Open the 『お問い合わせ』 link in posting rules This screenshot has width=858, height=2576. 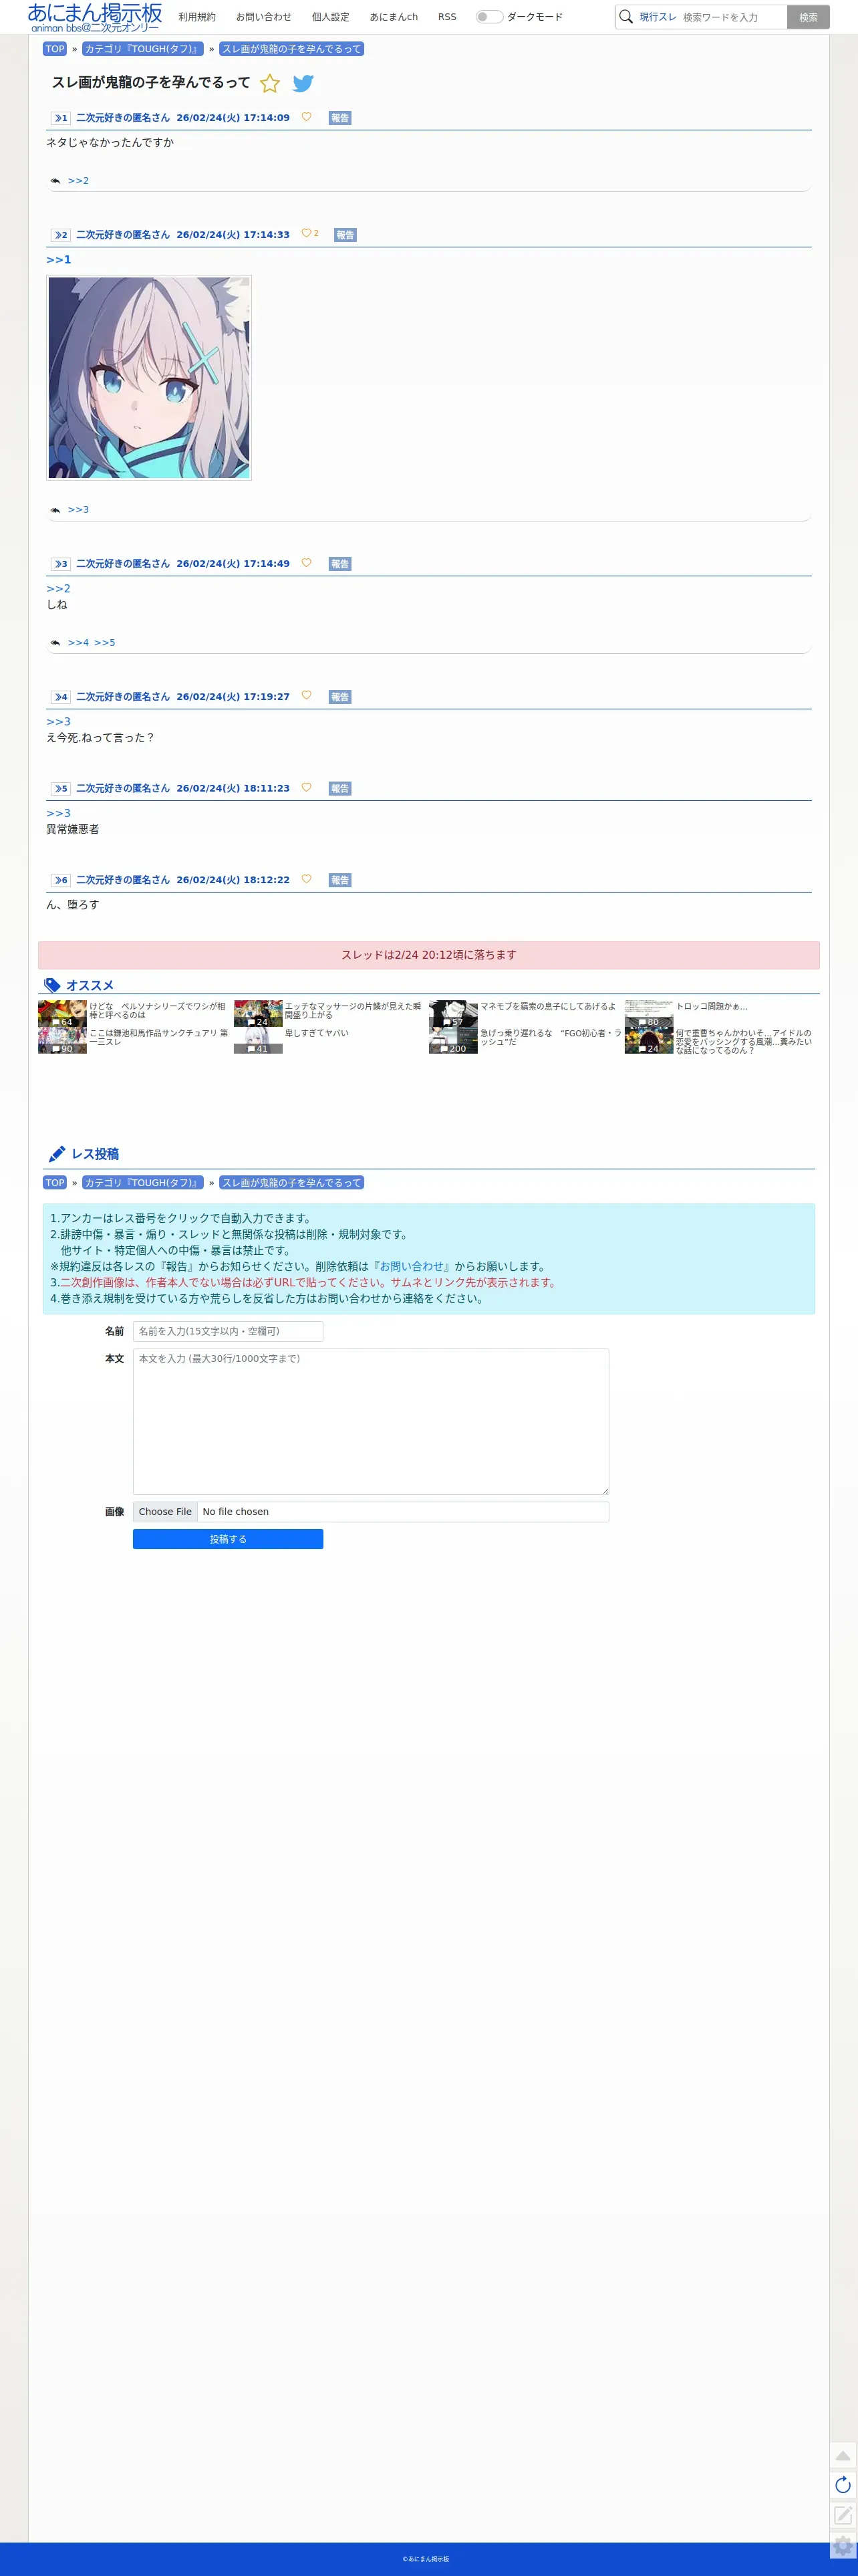[x=411, y=1266]
